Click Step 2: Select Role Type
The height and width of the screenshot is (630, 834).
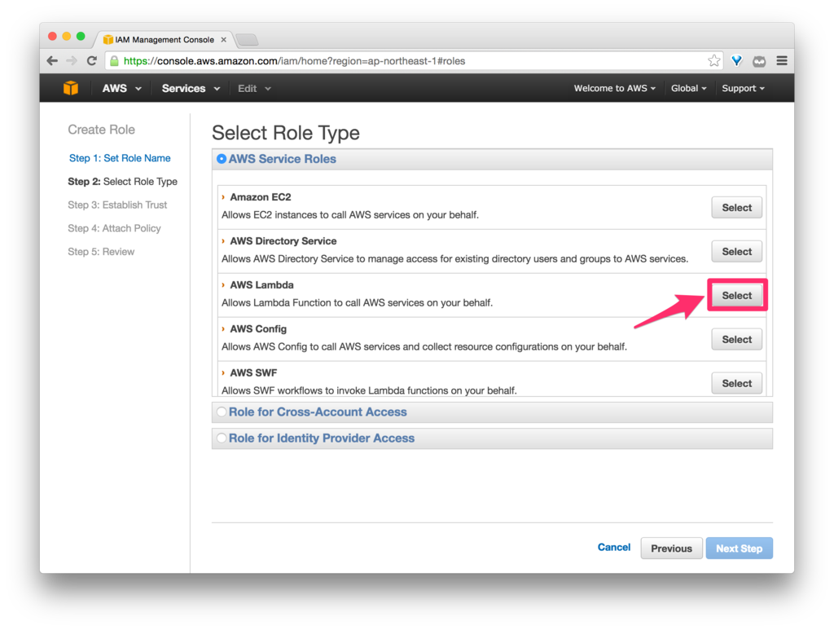point(122,182)
